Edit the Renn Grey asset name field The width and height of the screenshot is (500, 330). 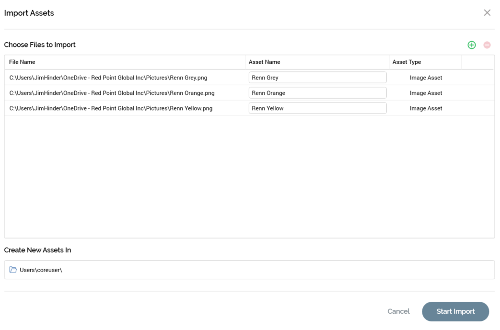pyautogui.click(x=317, y=78)
